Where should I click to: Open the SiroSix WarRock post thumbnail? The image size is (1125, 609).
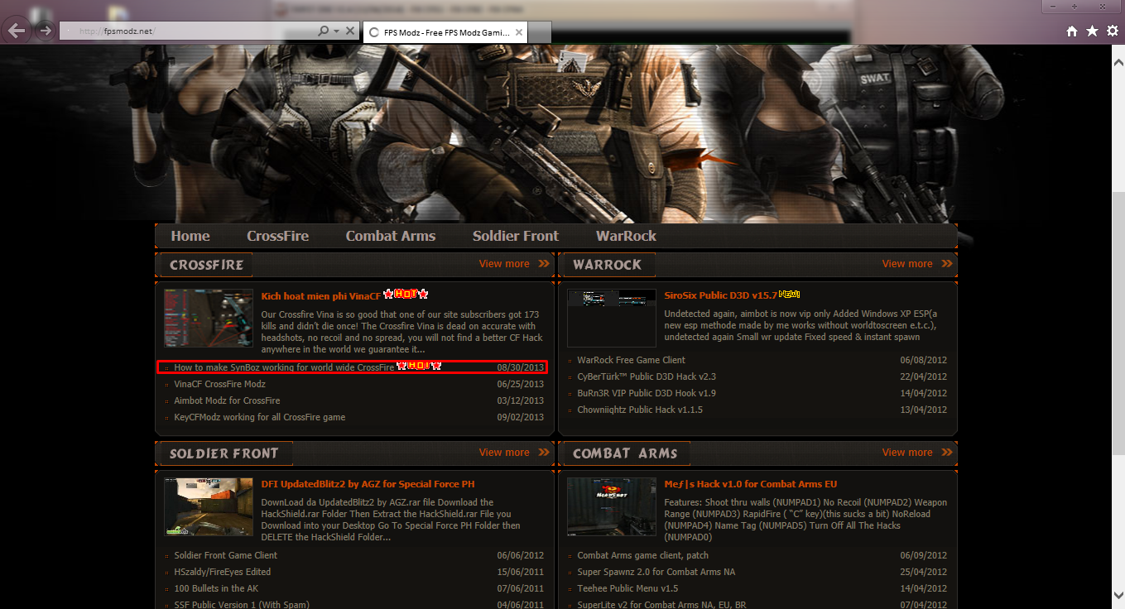coord(612,318)
